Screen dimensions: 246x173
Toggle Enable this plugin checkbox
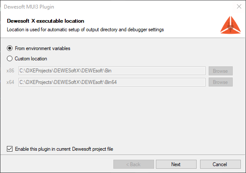tap(9, 149)
